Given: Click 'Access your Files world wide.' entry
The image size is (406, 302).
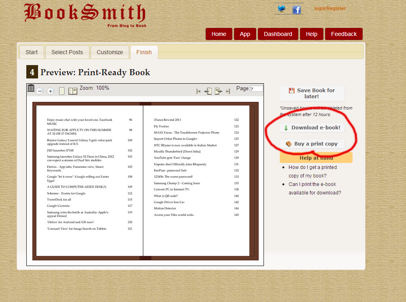Looking at the screenshot, I should pos(174,215).
